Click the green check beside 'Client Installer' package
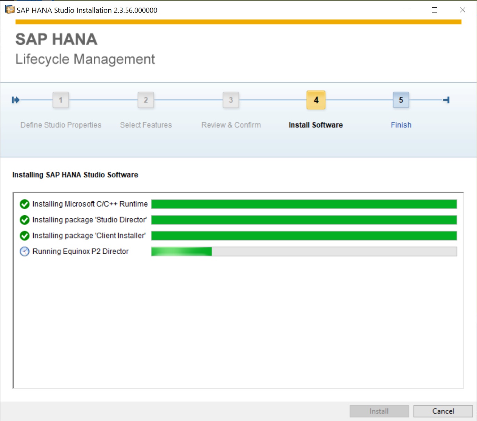This screenshot has height=421, width=477. tap(25, 236)
